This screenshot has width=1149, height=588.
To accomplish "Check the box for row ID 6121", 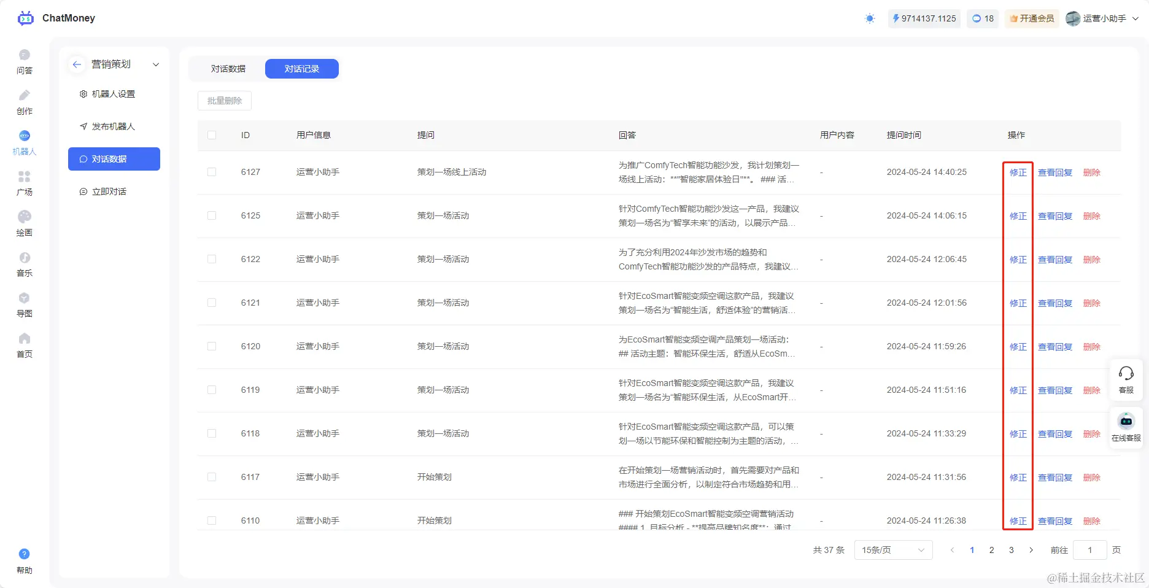I will (212, 303).
